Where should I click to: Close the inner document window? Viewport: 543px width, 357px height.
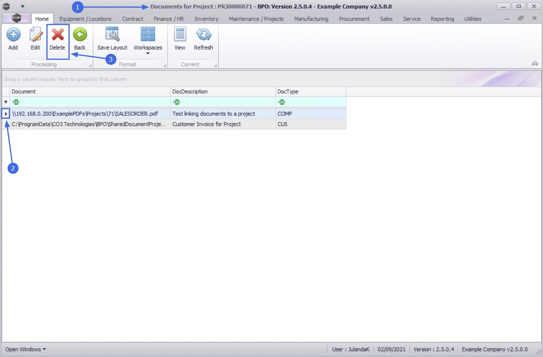point(534,18)
